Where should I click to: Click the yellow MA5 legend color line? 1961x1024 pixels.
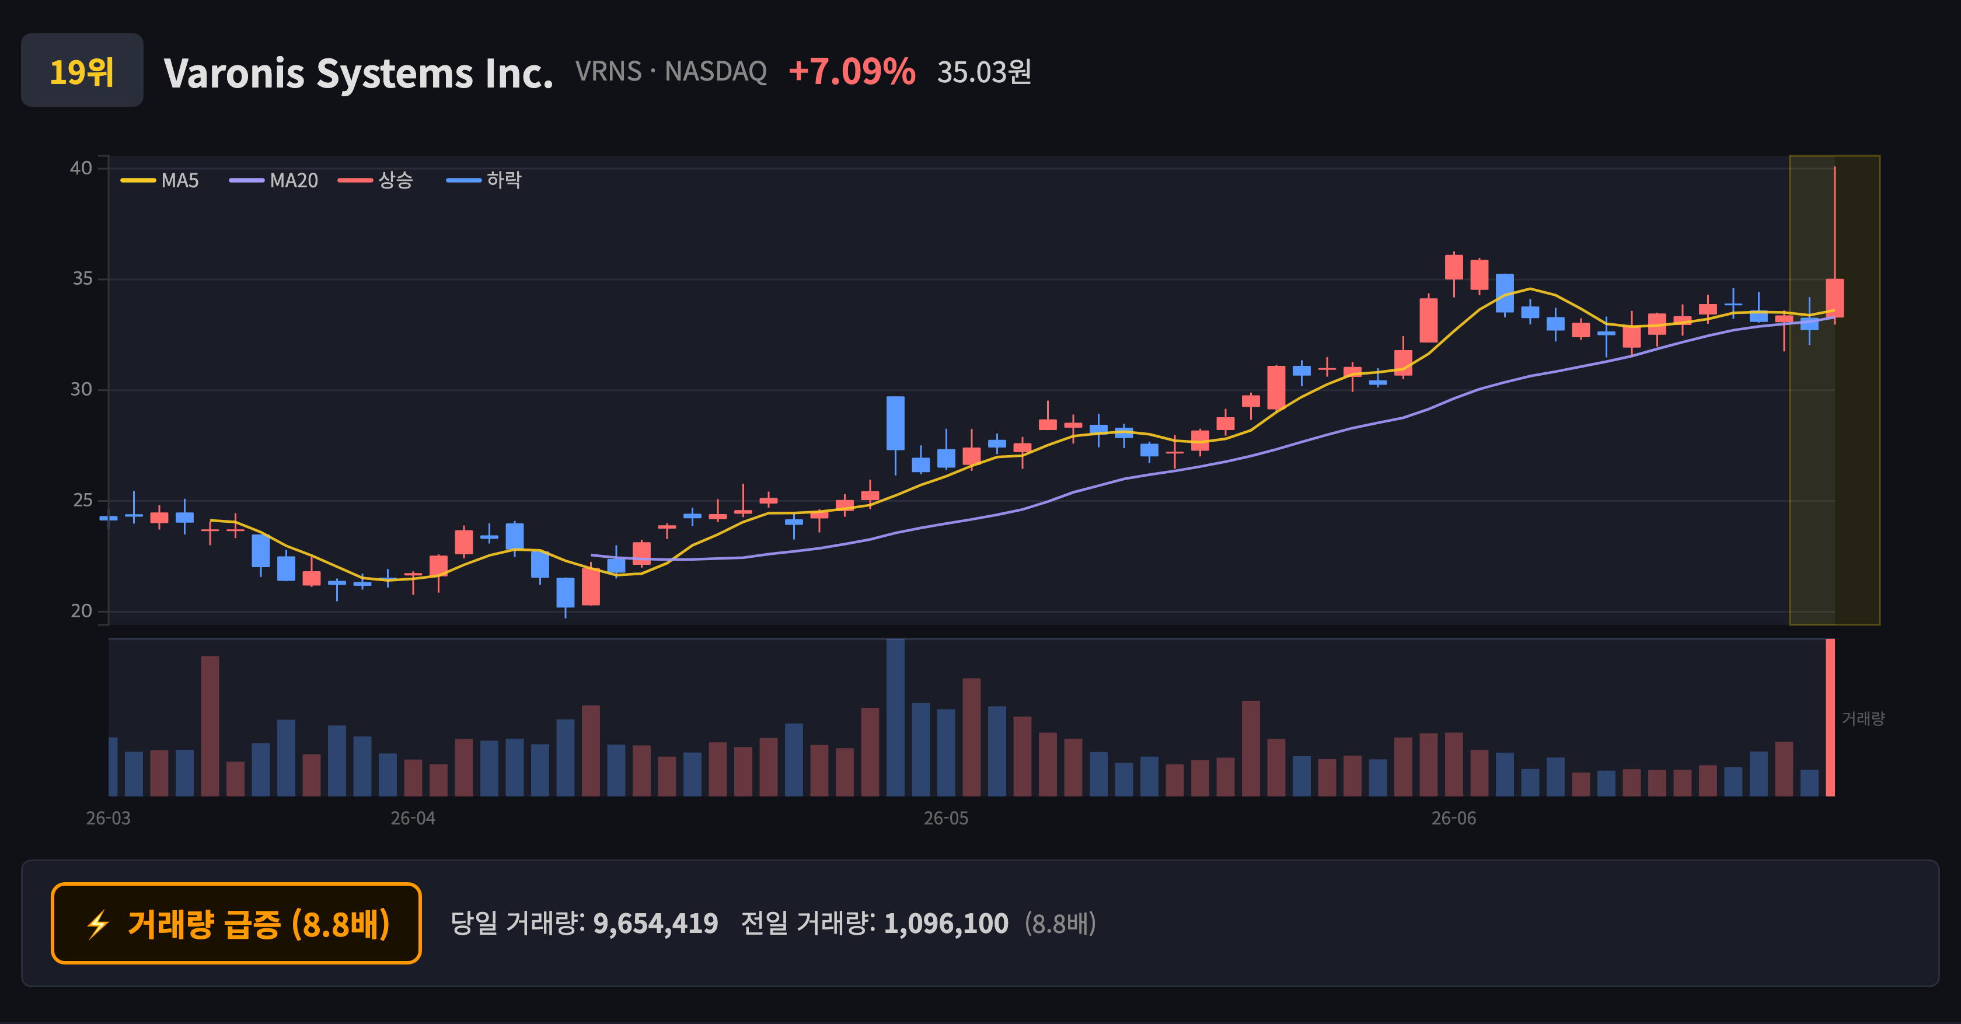coord(138,180)
